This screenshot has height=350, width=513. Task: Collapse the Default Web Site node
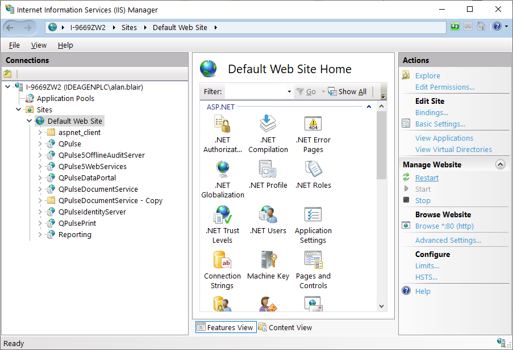coord(29,121)
